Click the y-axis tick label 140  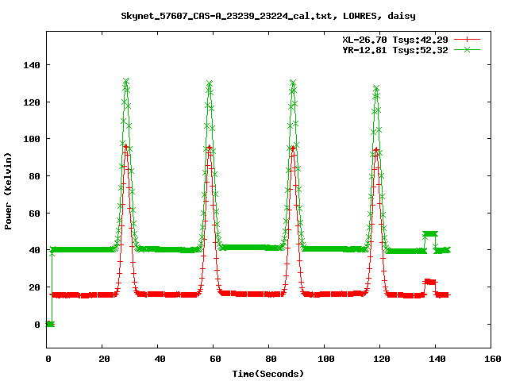pyautogui.click(x=32, y=65)
